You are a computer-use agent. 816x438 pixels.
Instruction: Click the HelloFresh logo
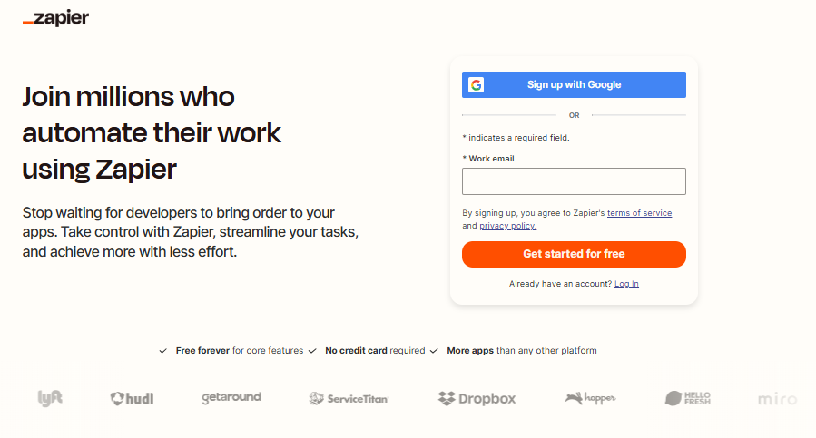687,398
